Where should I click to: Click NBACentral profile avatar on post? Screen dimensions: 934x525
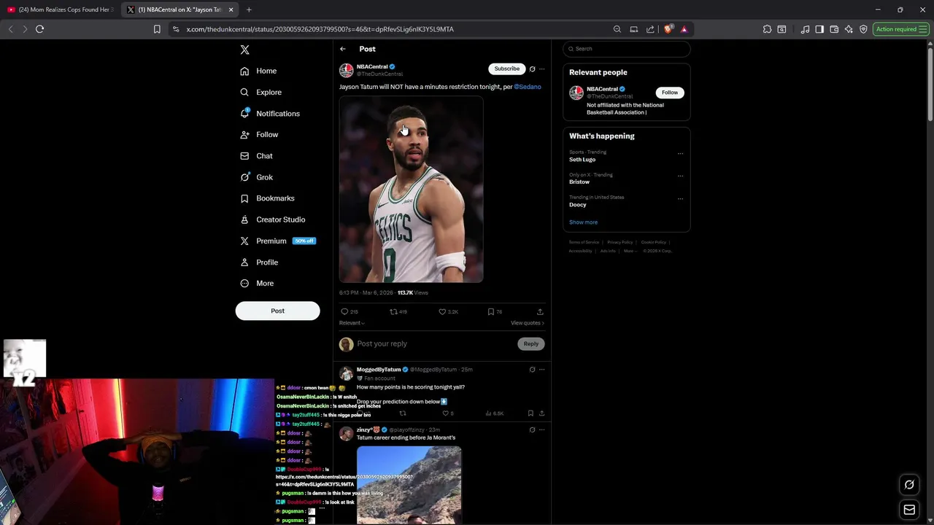tap(347, 70)
